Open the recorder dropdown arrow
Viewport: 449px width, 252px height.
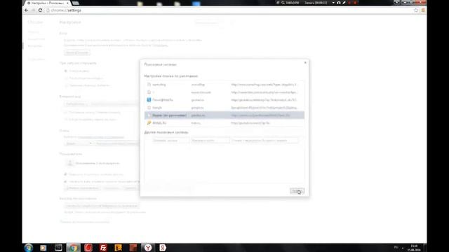[x=333, y=3]
